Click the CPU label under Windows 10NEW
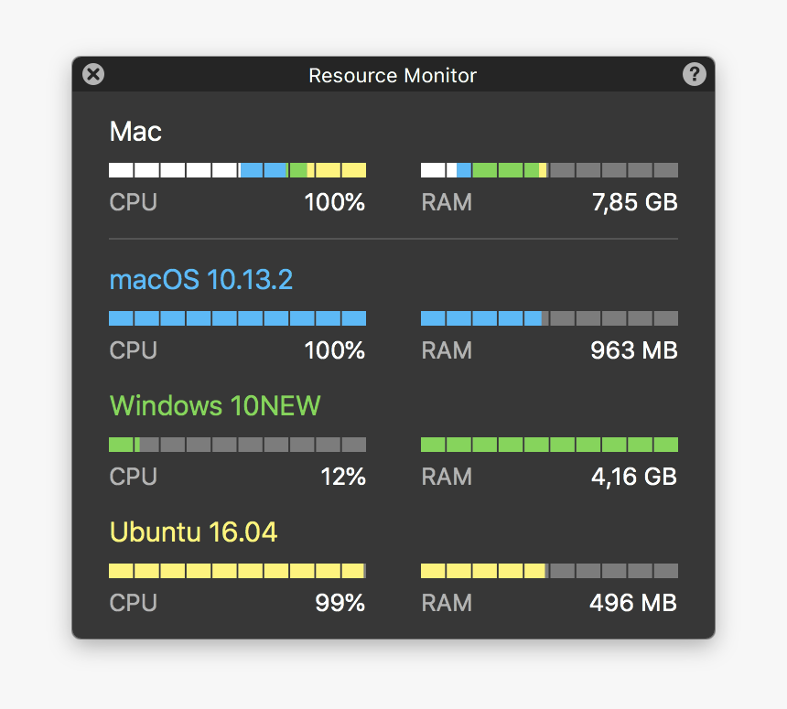This screenshot has width=787, height=709. coord(134,477)
